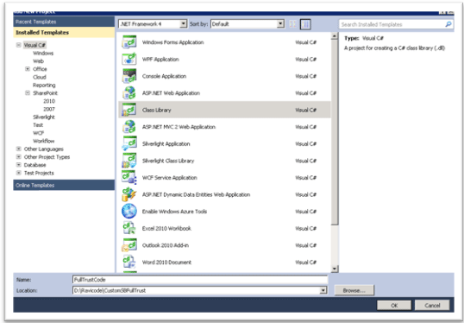464x323 pixels.
Task: Select the Class Library template icon
Action: [x=129, y=110]
